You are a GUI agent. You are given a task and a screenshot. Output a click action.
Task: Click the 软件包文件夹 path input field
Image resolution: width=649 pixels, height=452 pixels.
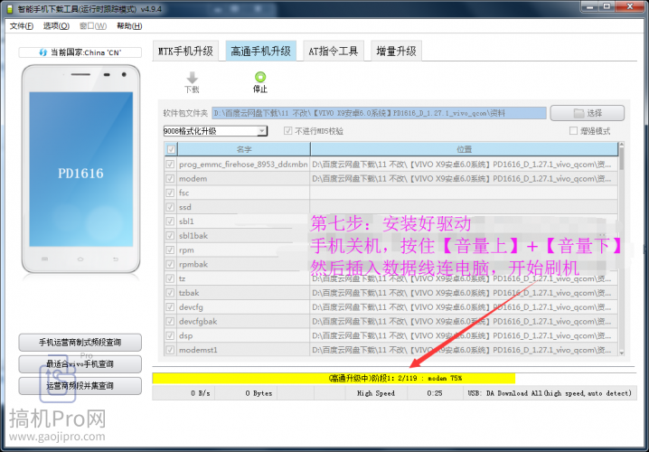(x=379, y=113)
